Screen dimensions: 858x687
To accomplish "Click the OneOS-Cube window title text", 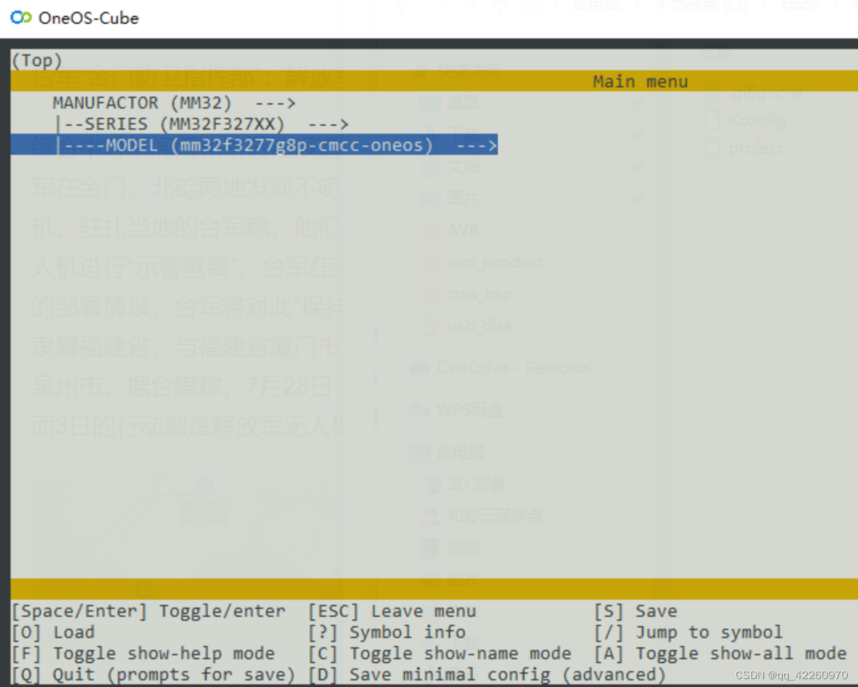I will click(89, 18).
